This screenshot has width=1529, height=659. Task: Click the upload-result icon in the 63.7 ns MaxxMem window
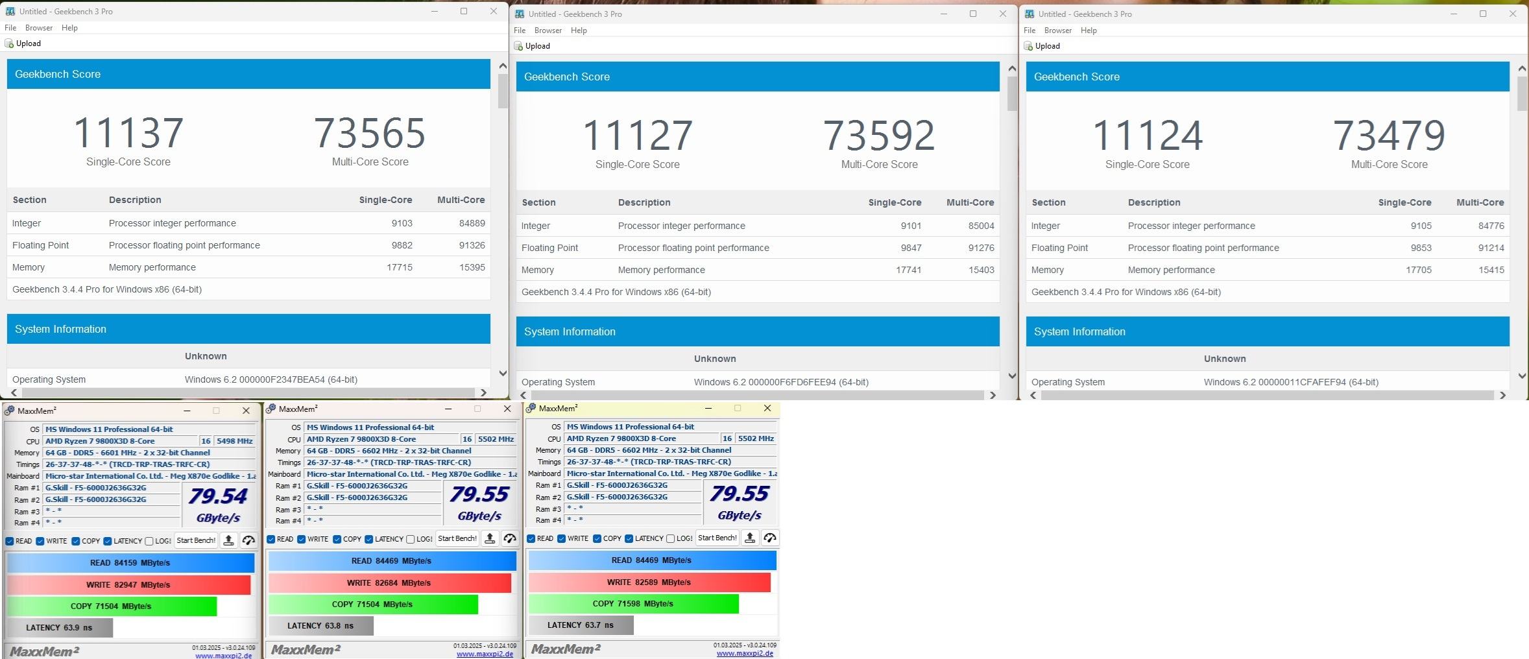point(750,538)
